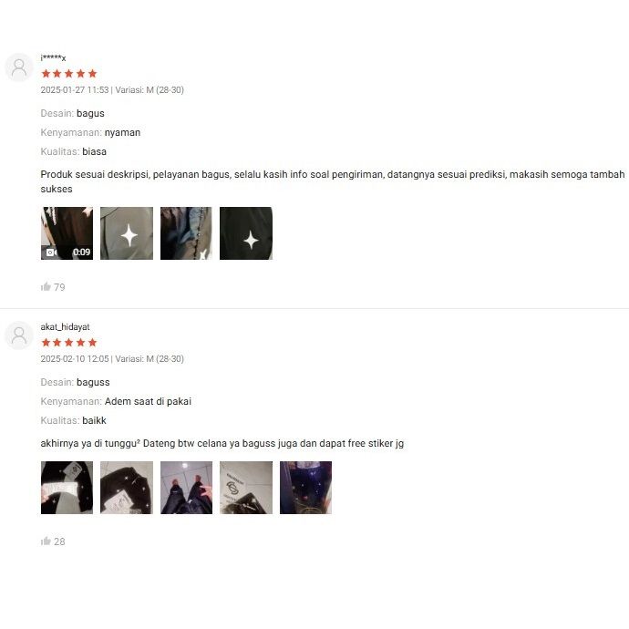Click the masked username i*****x
Viewport: 629px width, 629px height.
(53, 57)
